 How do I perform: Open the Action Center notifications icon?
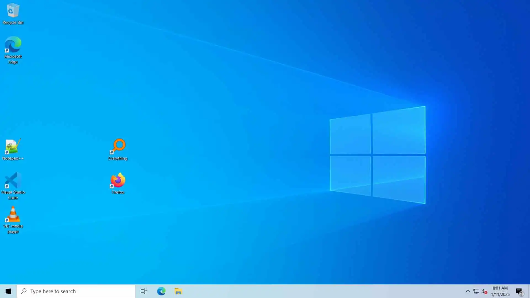pyautogui.click(x=519, y=291)
